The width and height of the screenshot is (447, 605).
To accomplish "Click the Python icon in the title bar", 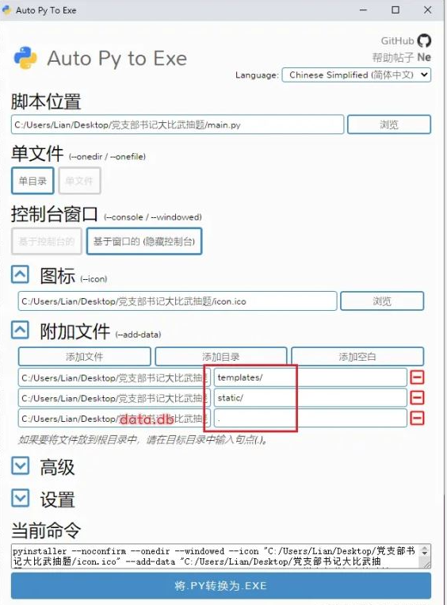I will coord(7,10).
